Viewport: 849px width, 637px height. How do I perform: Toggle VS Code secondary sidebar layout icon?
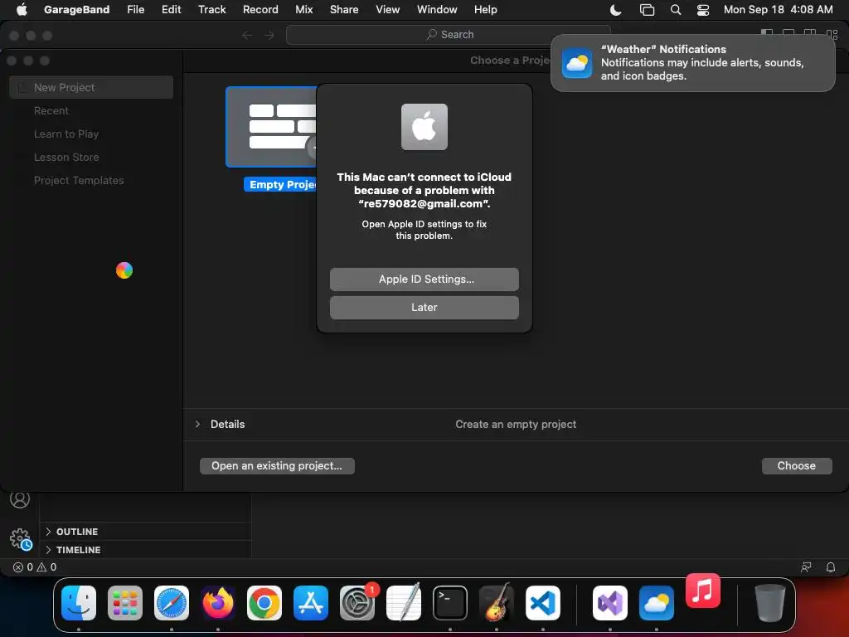pyautogui.click(x=810, y=33)
